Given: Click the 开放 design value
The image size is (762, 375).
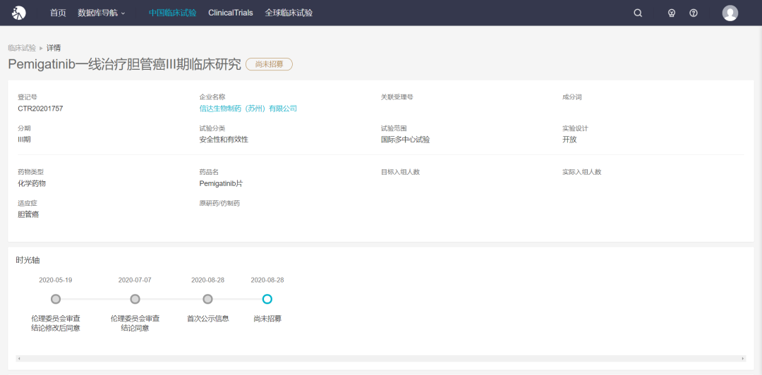Looking at the screenshot, I should point(569,140).
